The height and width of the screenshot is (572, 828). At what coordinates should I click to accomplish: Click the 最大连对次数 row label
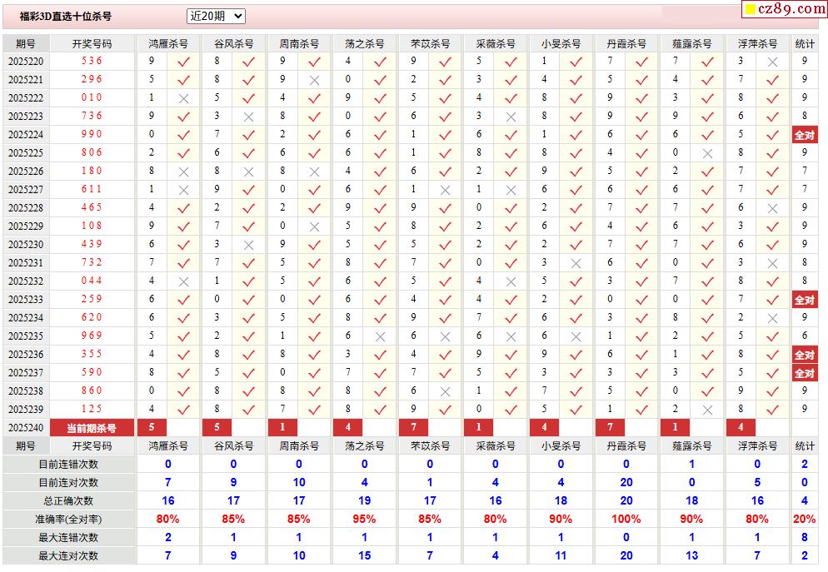(x=68, y=556)
